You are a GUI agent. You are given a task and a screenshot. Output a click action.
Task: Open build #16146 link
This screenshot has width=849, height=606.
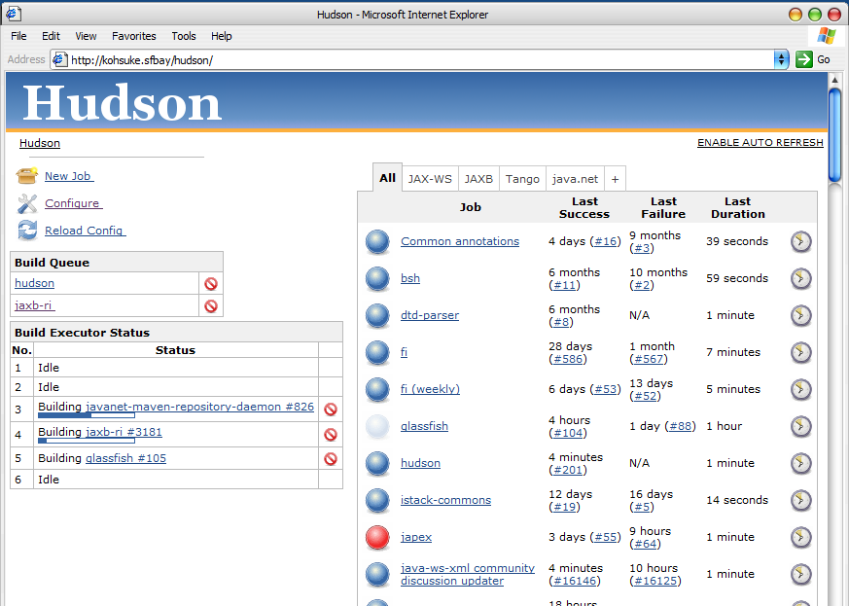click(574, 581)
